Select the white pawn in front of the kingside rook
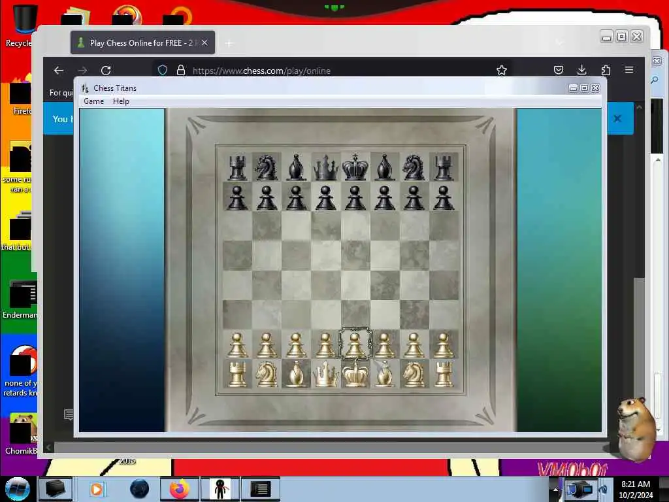Viewport: 669px width, 502px height. (444, 344)
